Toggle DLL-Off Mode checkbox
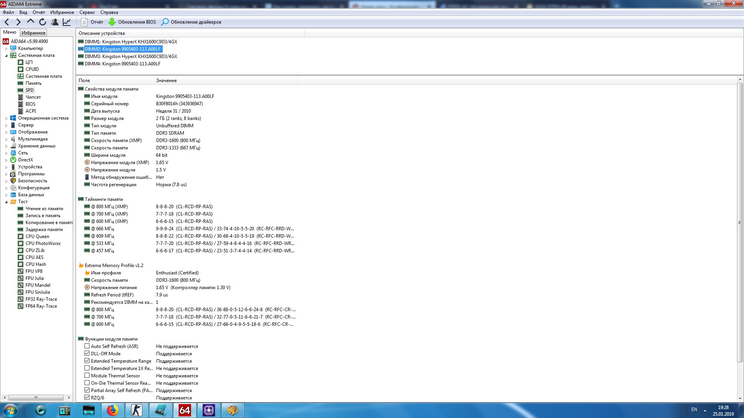Image resolution: width=744 pixels, height=418 pixels. click(x=87, y=354)
